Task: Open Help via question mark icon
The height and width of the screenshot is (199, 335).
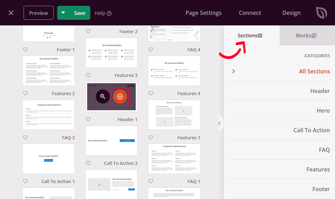Action: coord(109,13)
